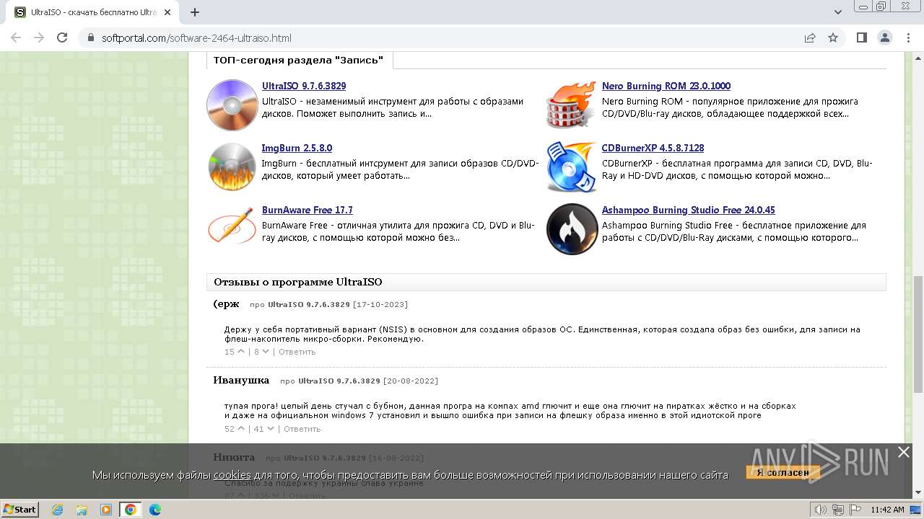Image resolution: width=924 pixels, height=519 pixels.
Task: Launch Internet Explorer from taskbar
Action: (x=57, y=510)
